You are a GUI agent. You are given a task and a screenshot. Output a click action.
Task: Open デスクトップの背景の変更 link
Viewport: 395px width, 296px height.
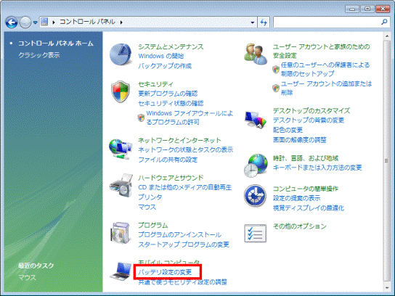click(x=309, y=120)
